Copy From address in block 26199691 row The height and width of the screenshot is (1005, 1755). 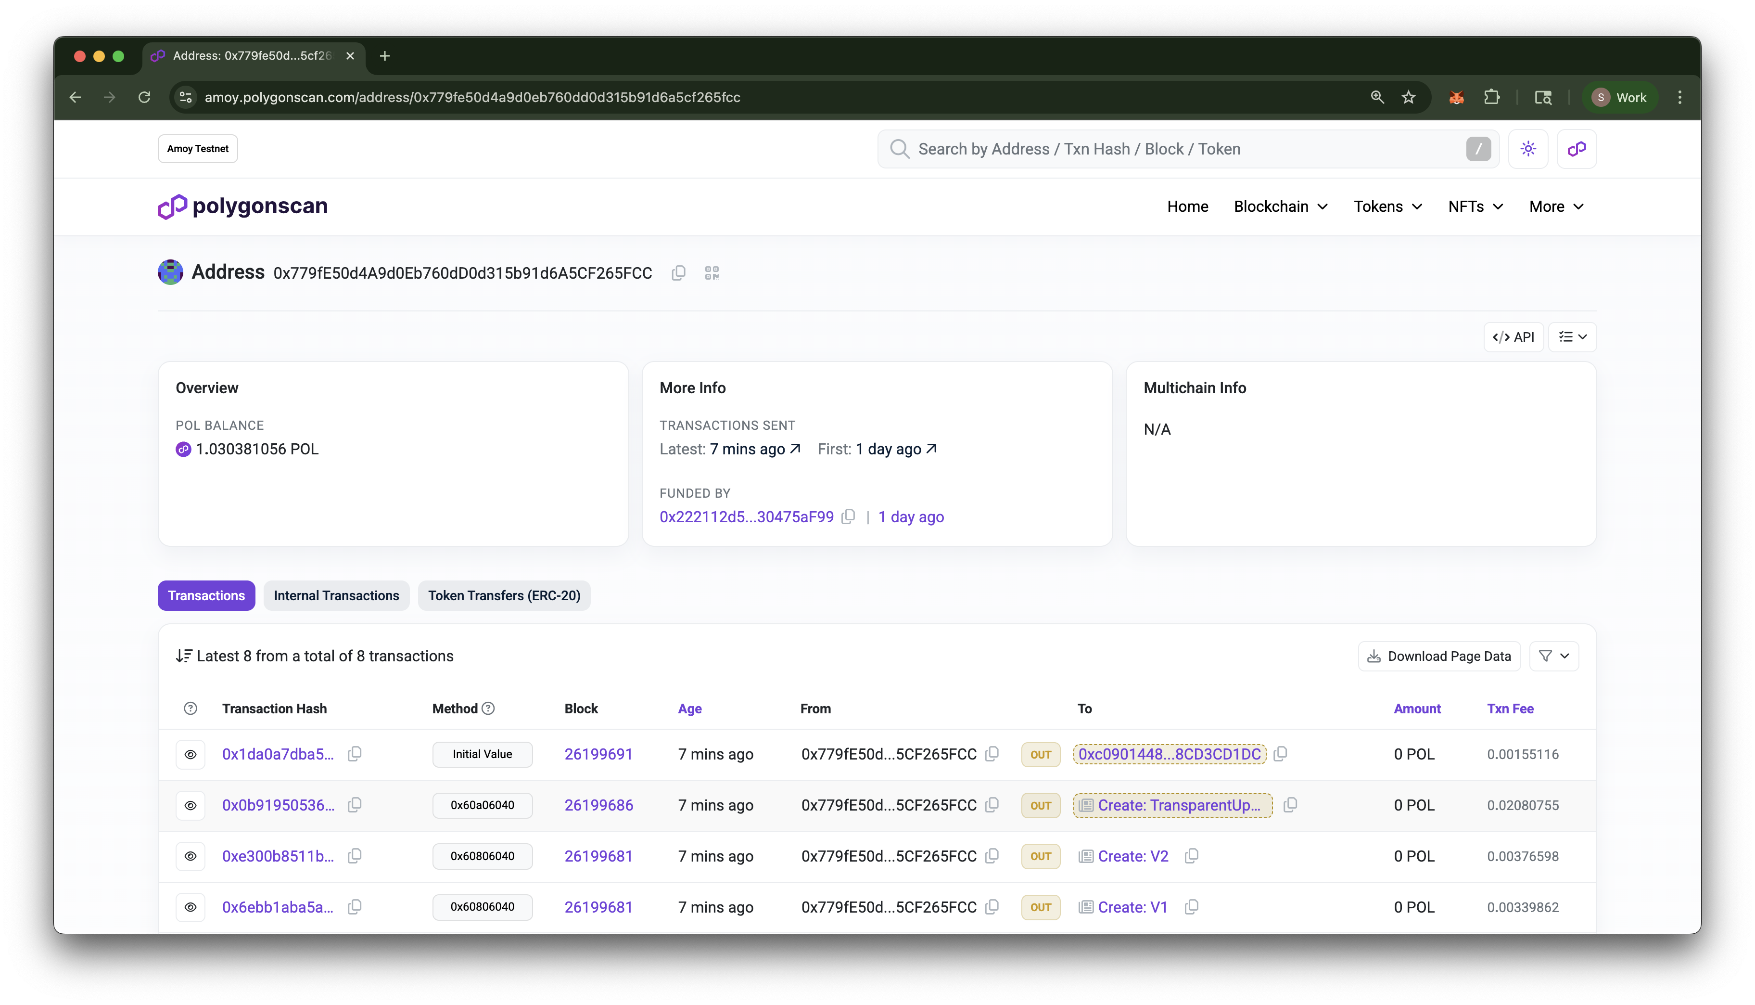[x=992, y=754]
